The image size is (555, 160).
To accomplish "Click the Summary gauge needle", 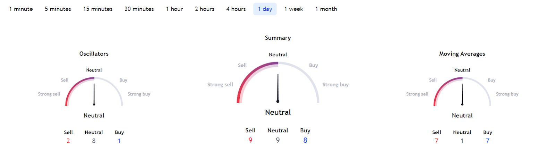I will (x=278, y=88).
